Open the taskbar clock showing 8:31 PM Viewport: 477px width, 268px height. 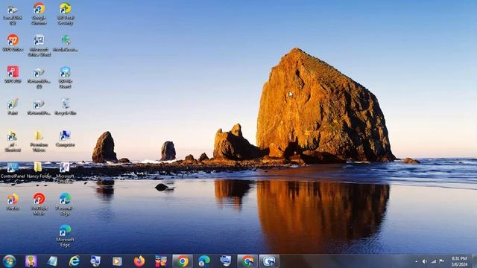pyautogui.click(x=459, y=261)
